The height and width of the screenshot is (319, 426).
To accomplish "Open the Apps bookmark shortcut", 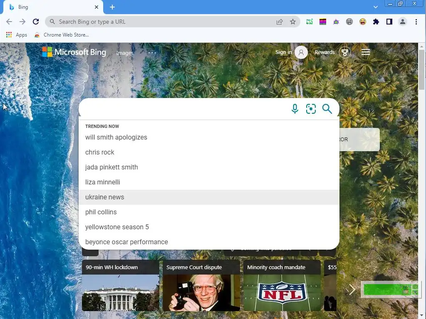I will click(17, 35).
